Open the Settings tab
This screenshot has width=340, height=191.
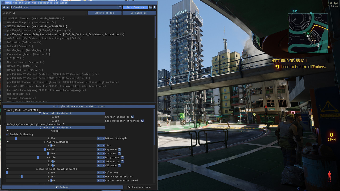click(x=30, y=3)
